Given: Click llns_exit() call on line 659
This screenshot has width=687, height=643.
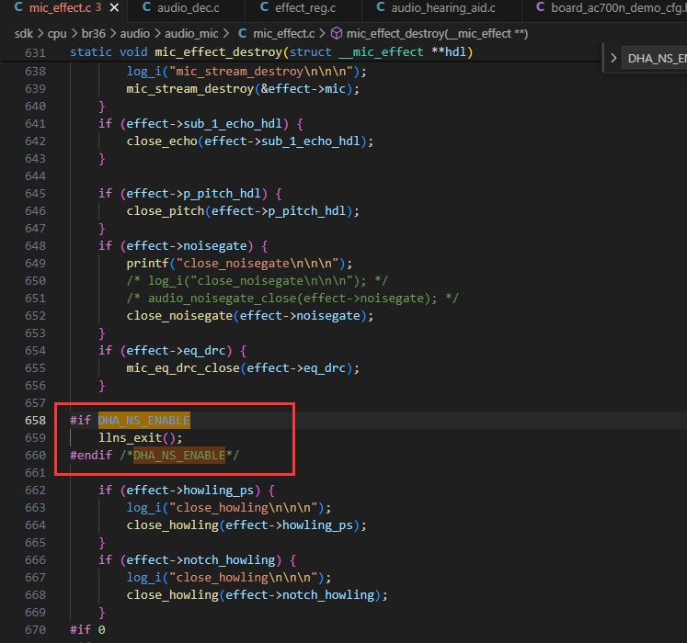Looking at the screenshot, I should (140, 438).
